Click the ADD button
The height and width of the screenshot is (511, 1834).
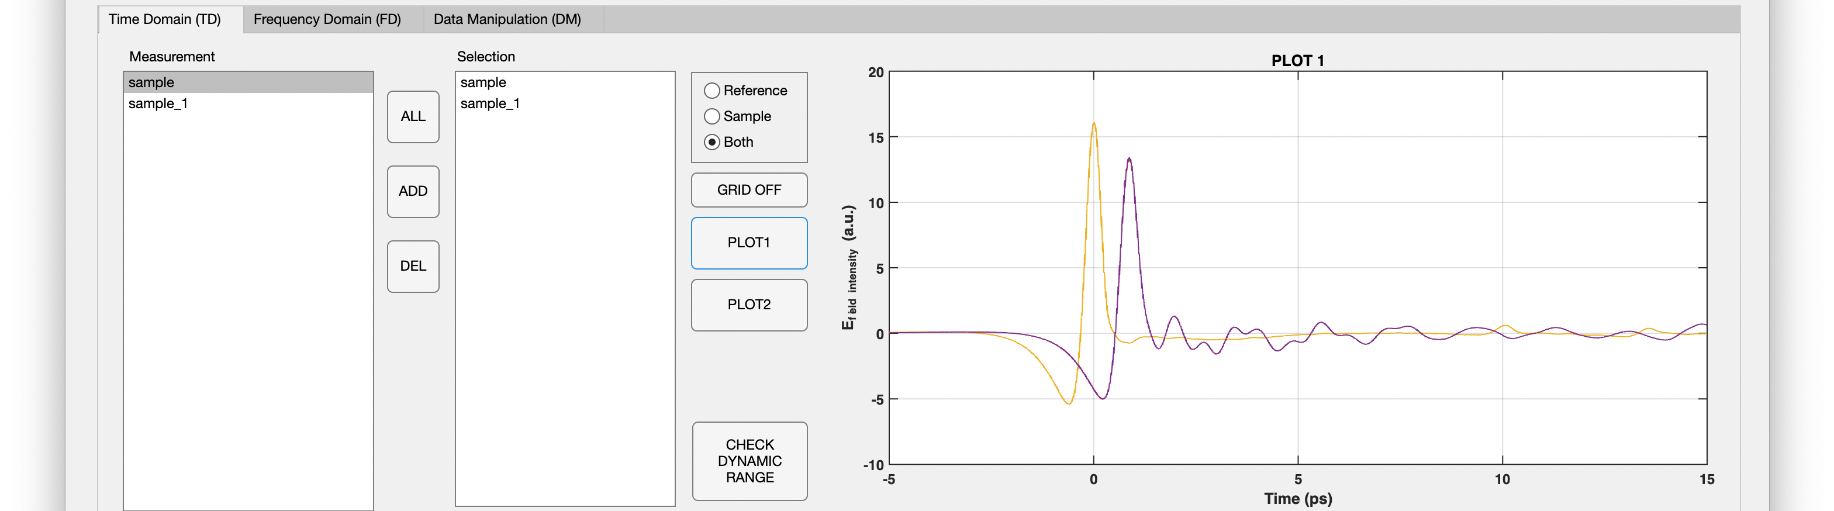(413, 191)
